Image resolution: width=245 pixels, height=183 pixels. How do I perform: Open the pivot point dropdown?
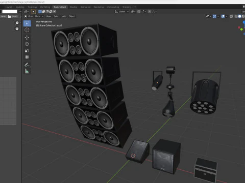pos(133,12)
